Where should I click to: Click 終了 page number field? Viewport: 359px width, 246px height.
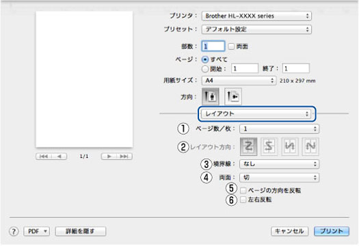point(296,68)
